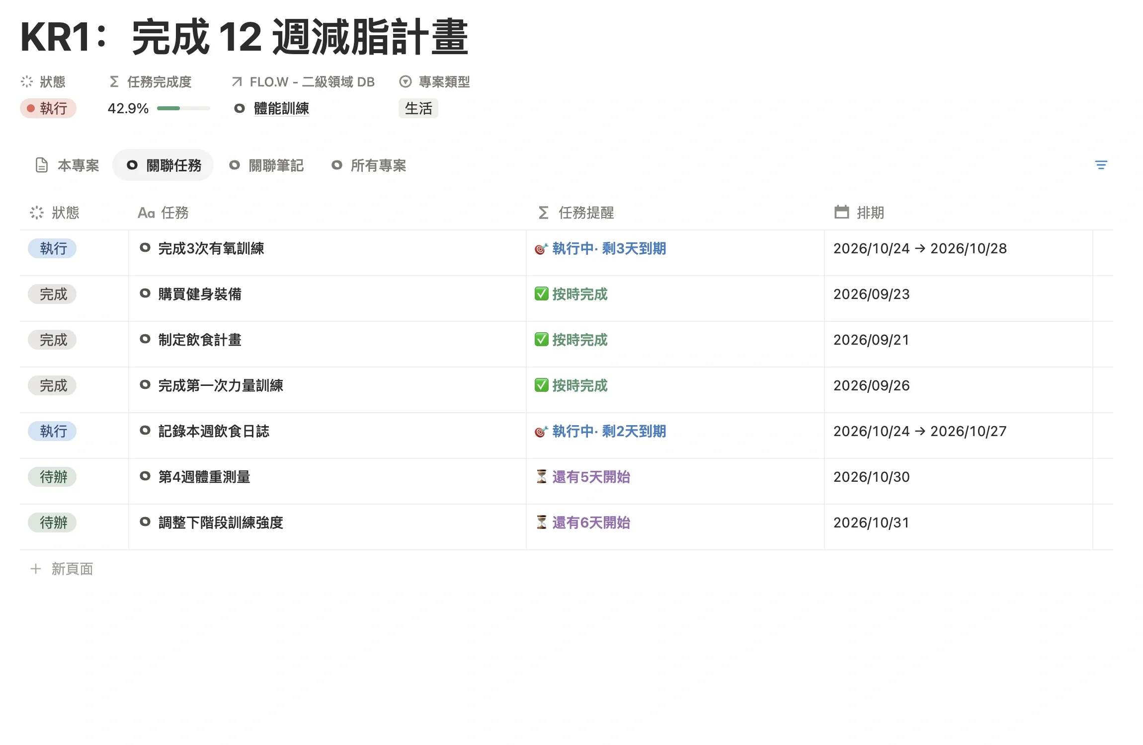This screenshot has height=745, width=1143.
Task: Switch to the 關聯筆記 tab
Action: [266, 165]
